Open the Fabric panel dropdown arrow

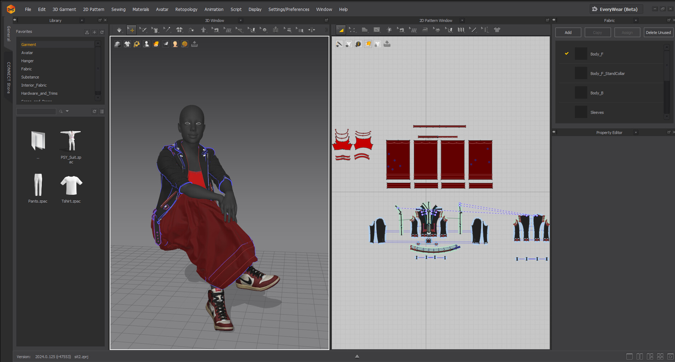636,21
